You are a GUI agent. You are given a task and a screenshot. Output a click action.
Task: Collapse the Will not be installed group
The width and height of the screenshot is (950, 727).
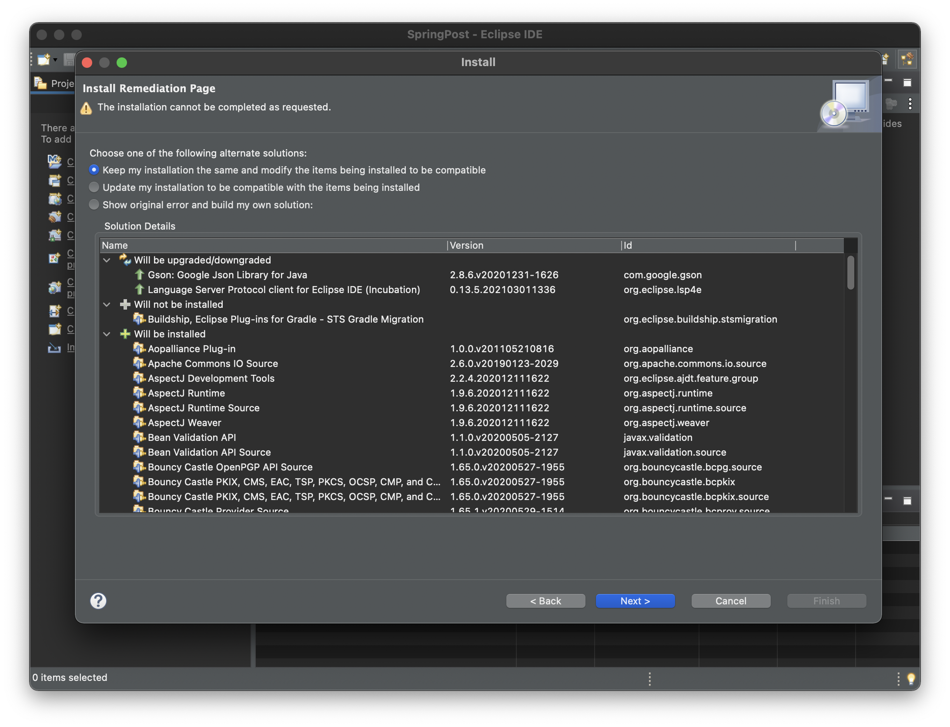[107, 304]
